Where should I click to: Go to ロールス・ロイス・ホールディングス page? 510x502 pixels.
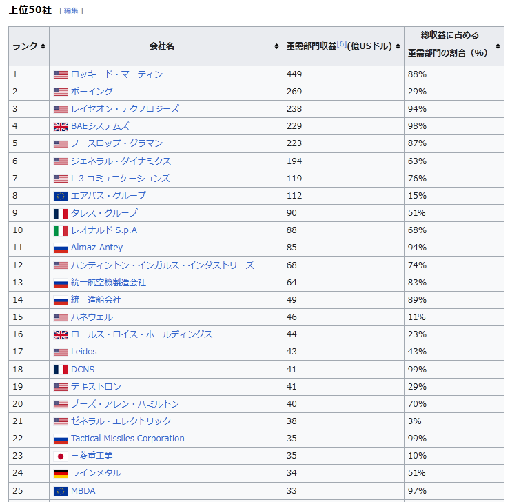pyautogui.click(x=141, y=334)
